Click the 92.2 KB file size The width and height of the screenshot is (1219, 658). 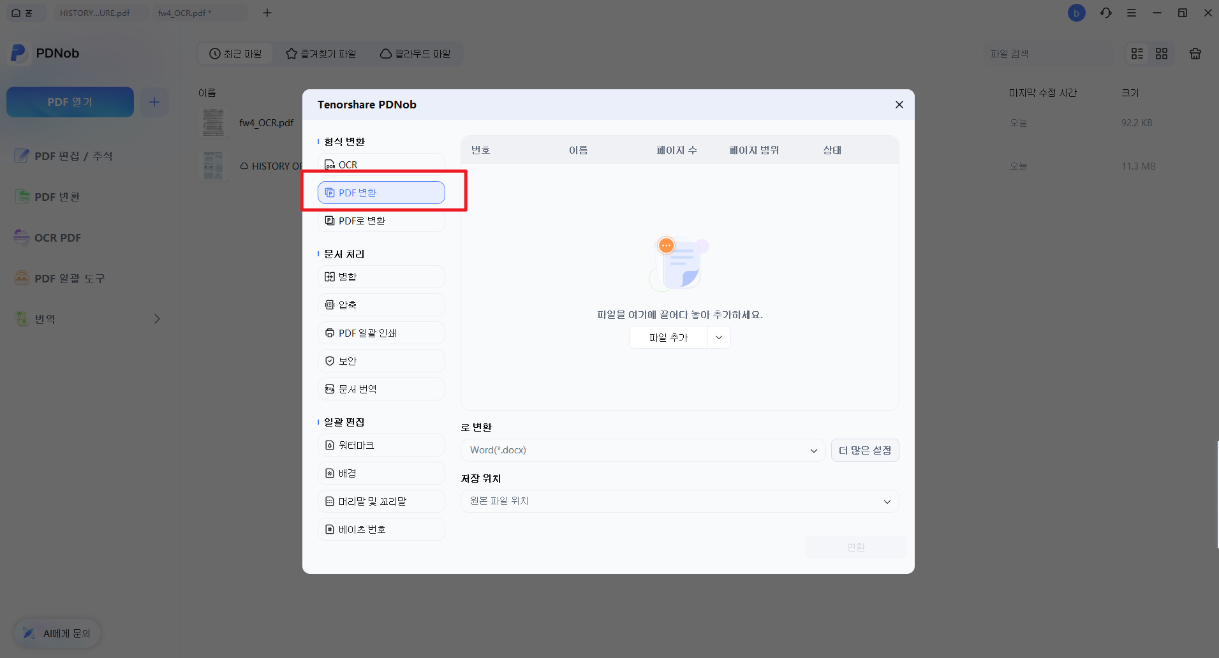coord(1137,122)
